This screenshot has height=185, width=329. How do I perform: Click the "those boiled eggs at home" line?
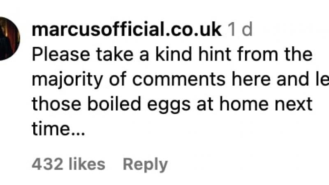point(172,105)
